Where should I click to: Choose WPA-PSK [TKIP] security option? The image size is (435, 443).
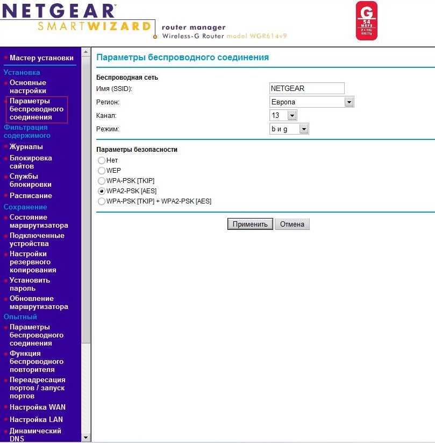pos(102,181)
